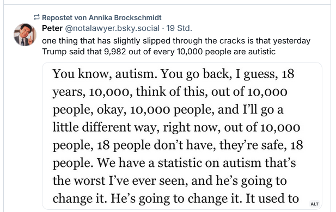Select the word "autistic" ending the post text
The image size is (336, 212).
tap(262, 52)
